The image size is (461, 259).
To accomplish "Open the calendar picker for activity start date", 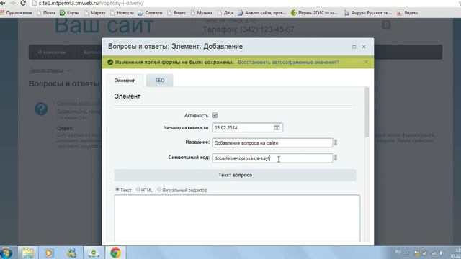I will pyautogui.click(x=277, y=127).
